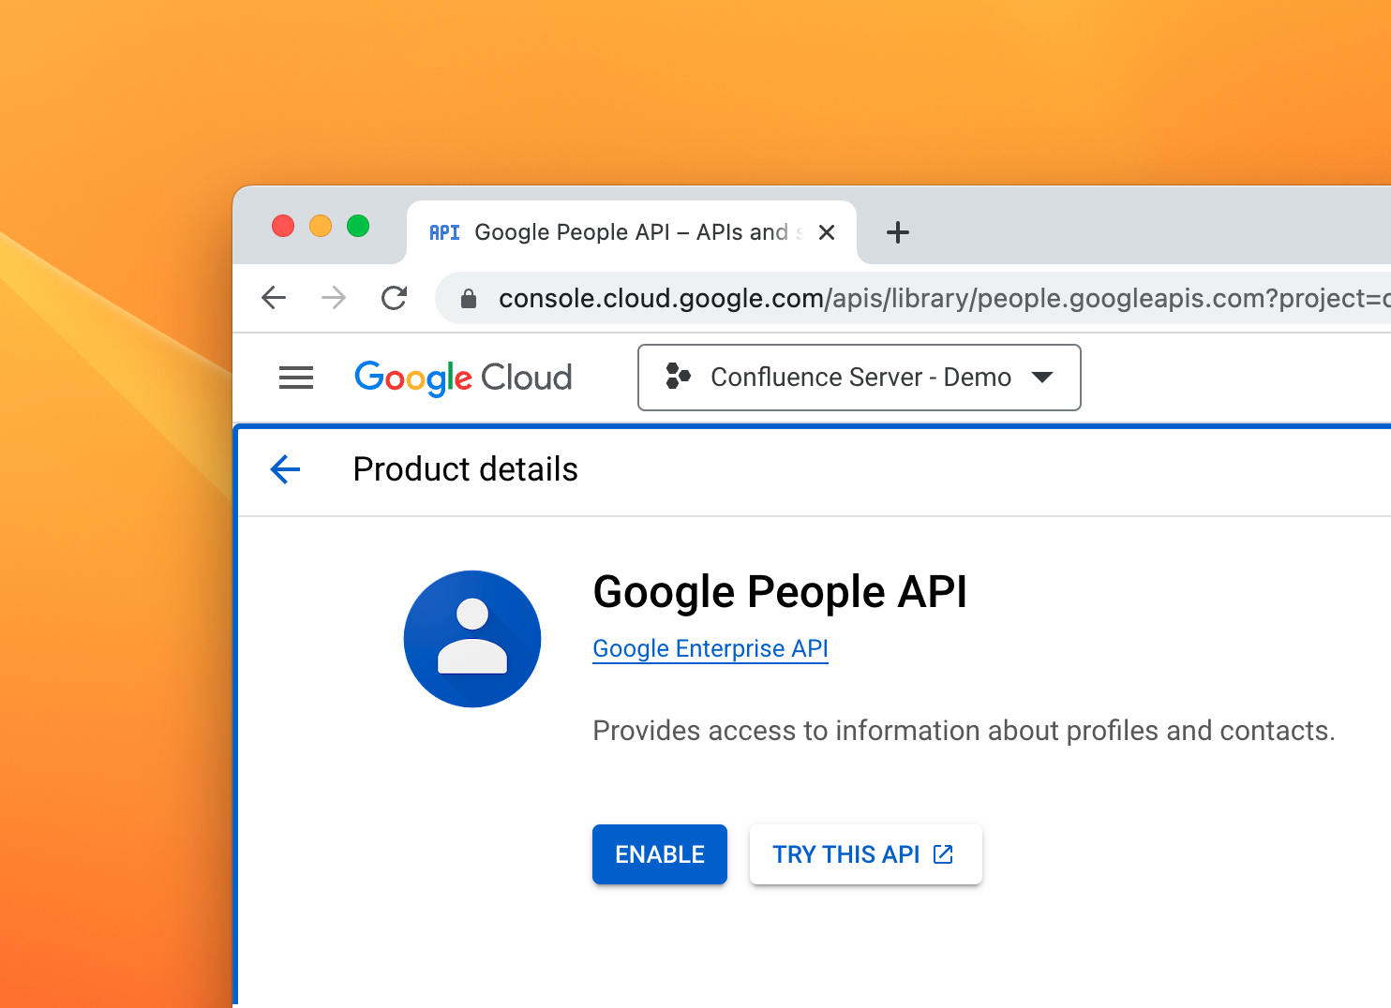Close the window with the red button

click(x=283, y=226)
